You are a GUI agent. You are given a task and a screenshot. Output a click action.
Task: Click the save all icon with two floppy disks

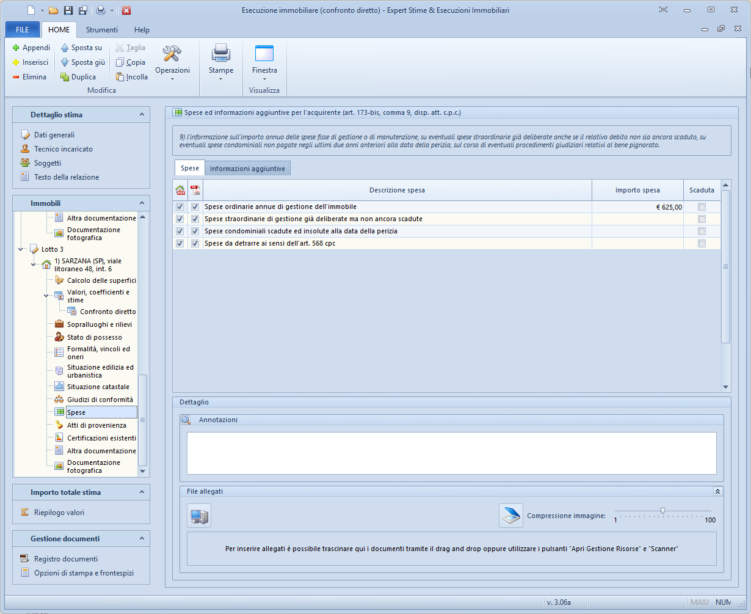click(x=83, y=10)
